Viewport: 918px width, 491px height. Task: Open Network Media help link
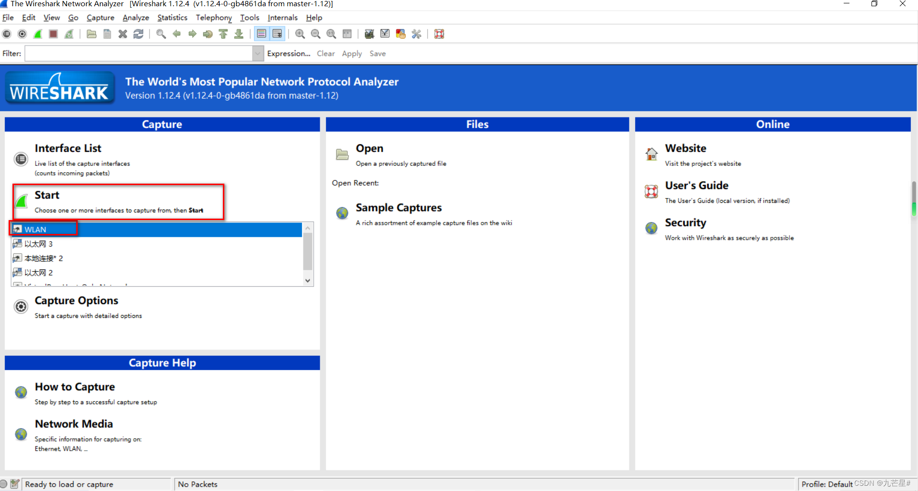click(74, 424)
